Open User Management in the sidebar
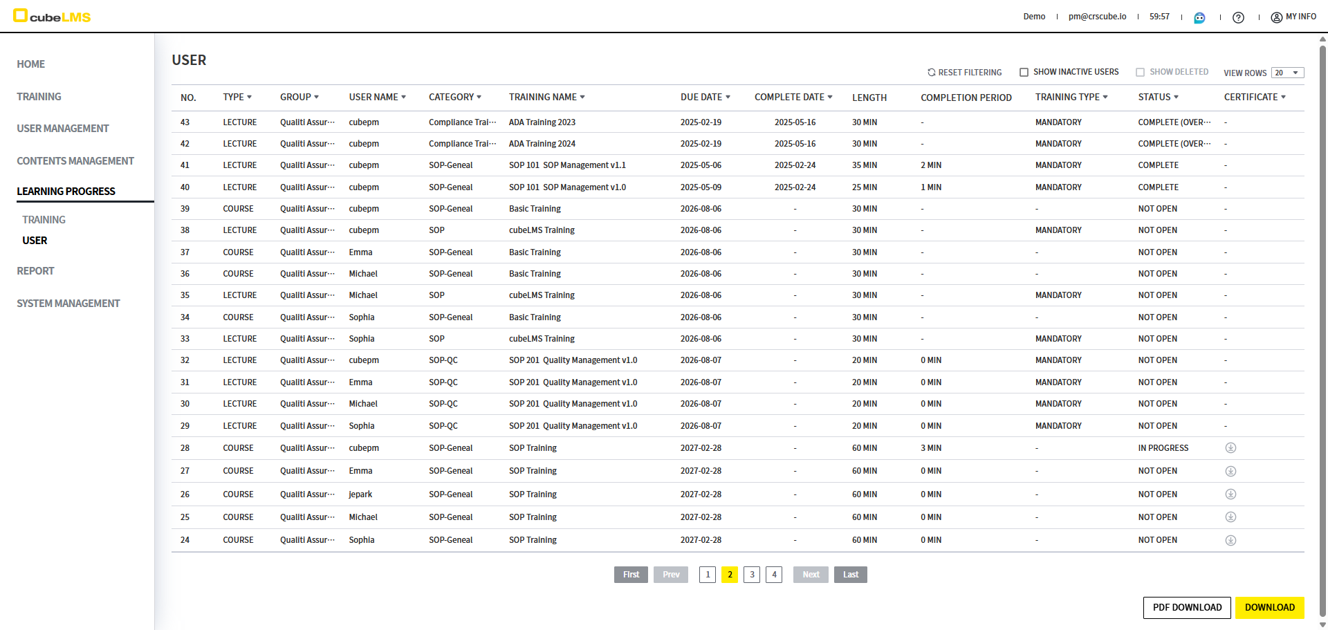Screen dimensions: 1328x630 63,129
